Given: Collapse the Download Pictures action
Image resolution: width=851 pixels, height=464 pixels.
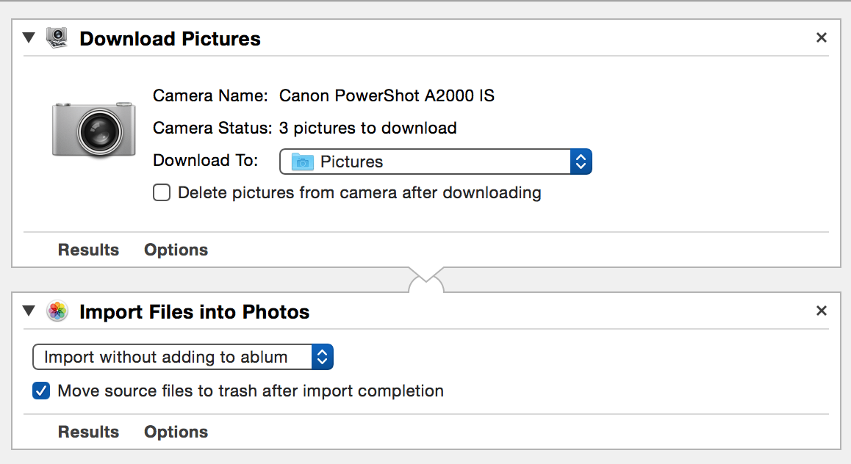Looking at the screenshot, I should click(29, 38).
